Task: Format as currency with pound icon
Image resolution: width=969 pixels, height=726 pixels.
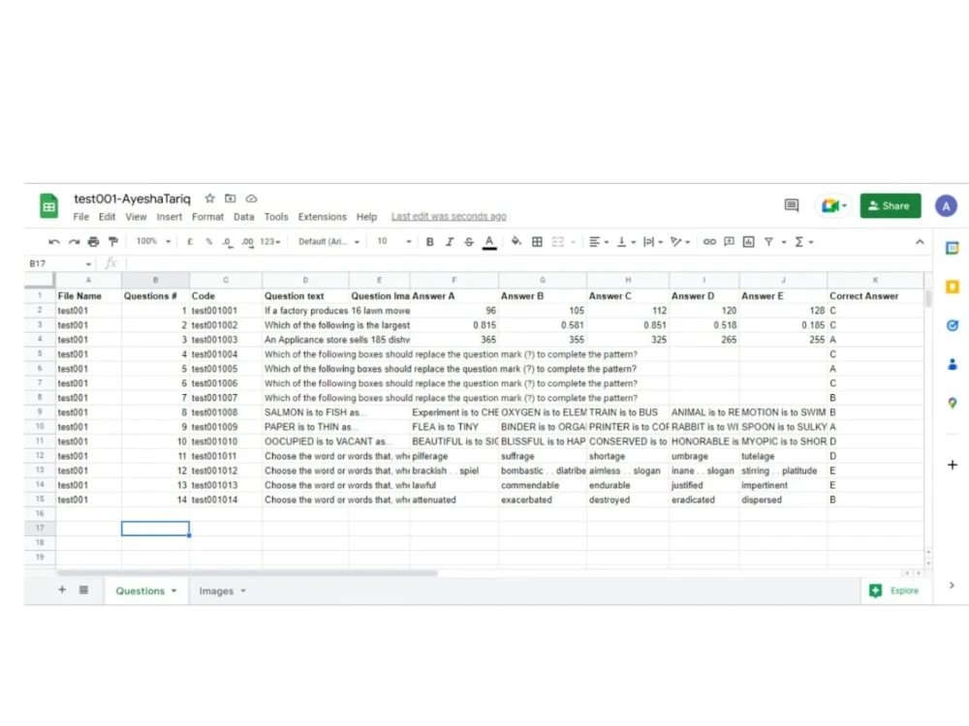Action: point(190,242)
